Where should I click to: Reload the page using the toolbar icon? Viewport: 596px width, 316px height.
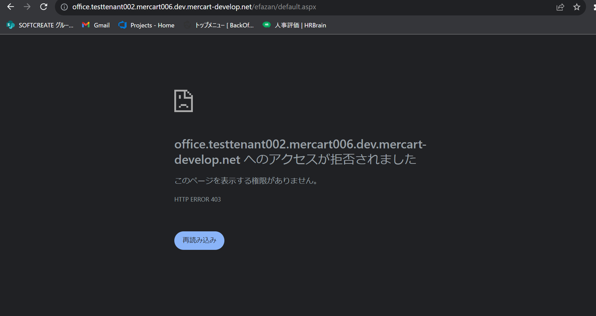point(44,7)
